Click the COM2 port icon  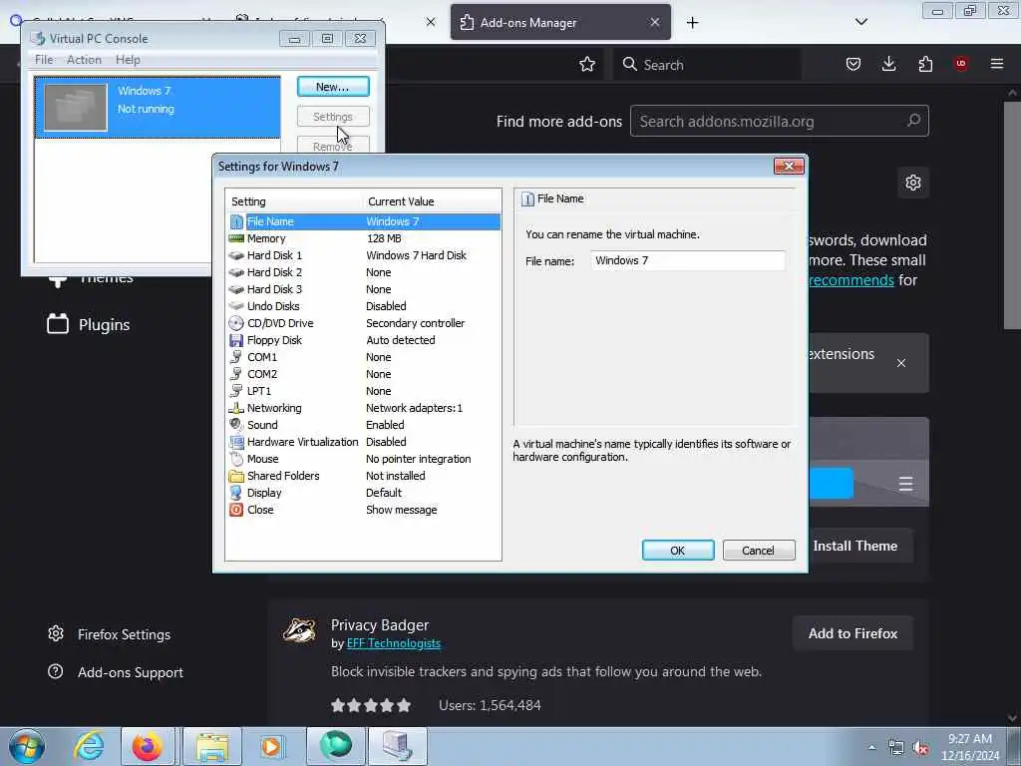coord(236,374)
